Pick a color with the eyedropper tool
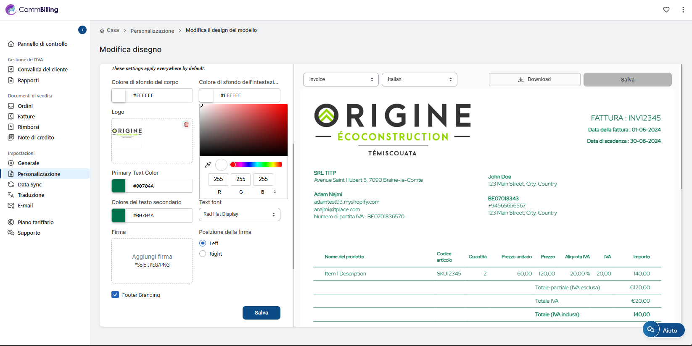Viewport: 692px width, 346px height. click(x=208, y=165)
